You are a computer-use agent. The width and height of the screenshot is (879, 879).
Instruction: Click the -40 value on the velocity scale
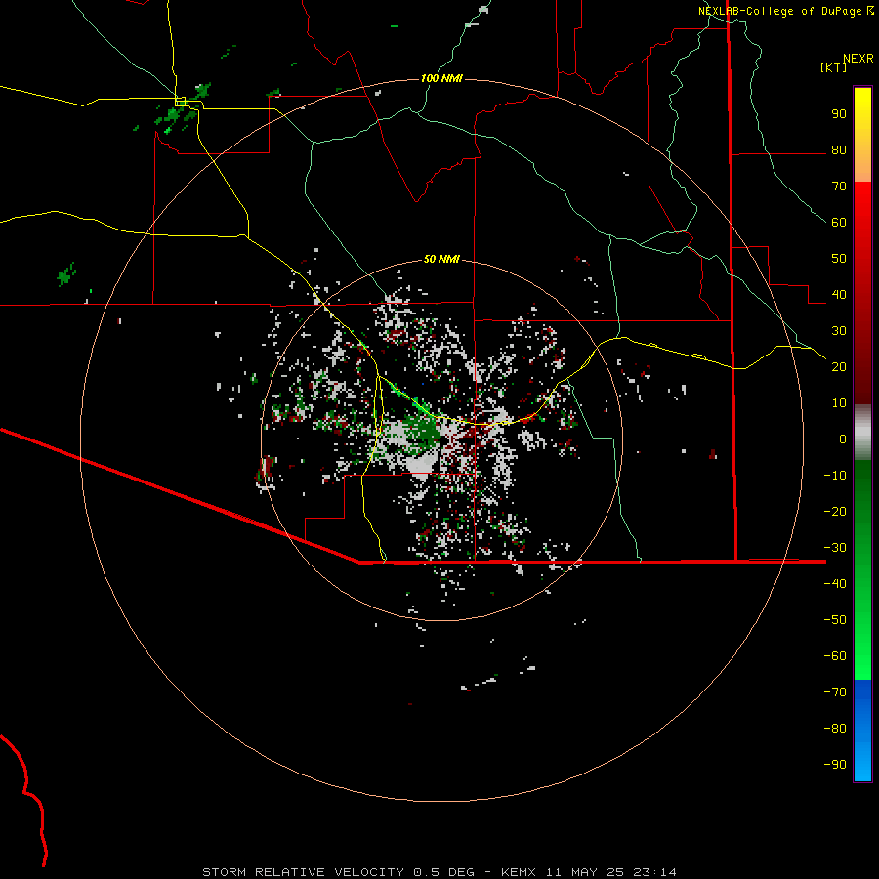click(835, 584)
